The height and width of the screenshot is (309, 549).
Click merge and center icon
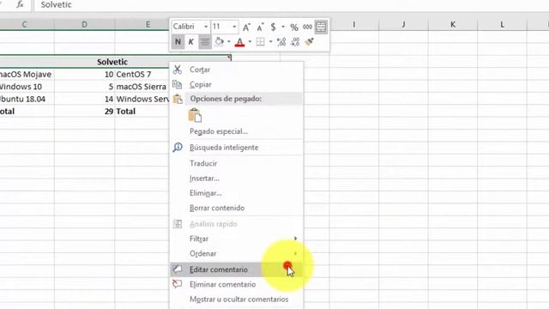point(321,27)
